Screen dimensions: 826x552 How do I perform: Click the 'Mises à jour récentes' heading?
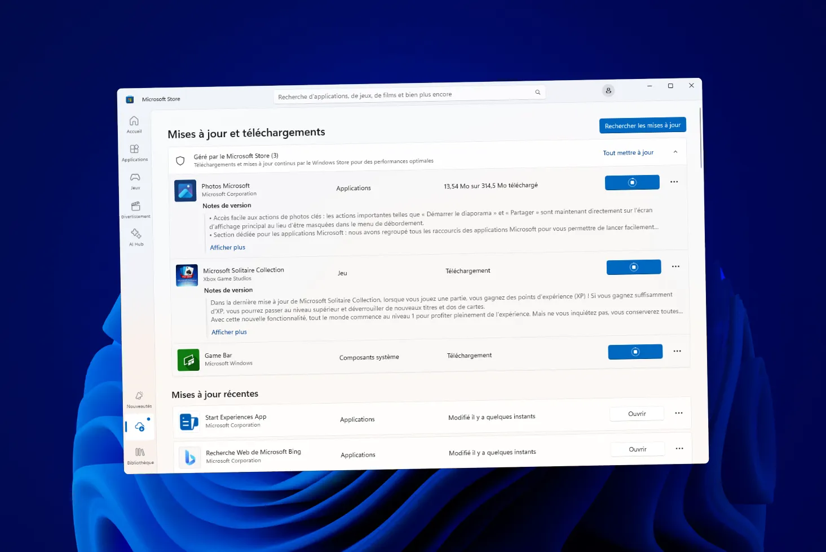[x=215, y=394]
